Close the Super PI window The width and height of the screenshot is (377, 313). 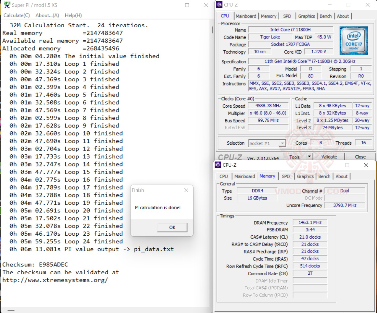206,5
